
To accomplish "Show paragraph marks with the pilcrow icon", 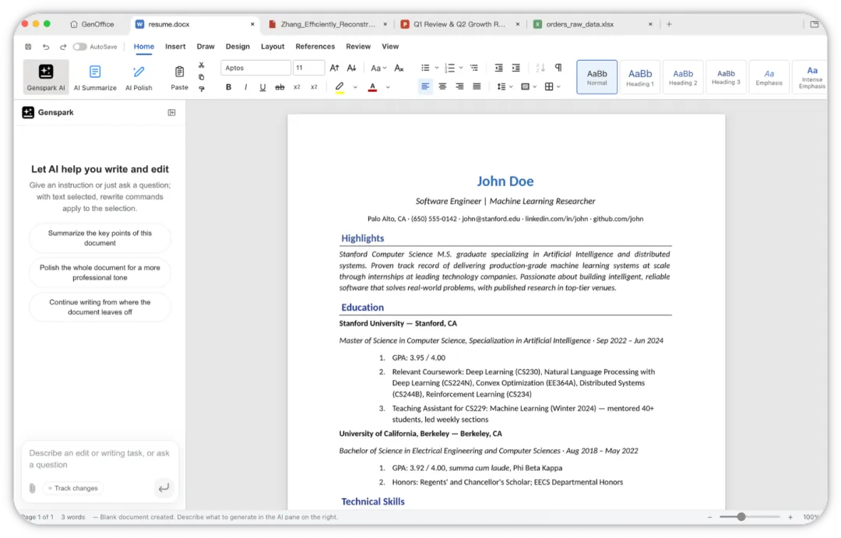I will click(558, 68).
